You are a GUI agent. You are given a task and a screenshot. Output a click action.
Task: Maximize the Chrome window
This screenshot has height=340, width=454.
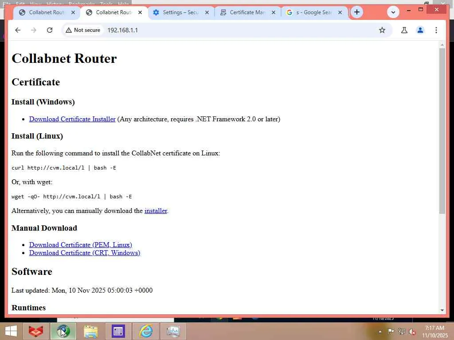421,10
